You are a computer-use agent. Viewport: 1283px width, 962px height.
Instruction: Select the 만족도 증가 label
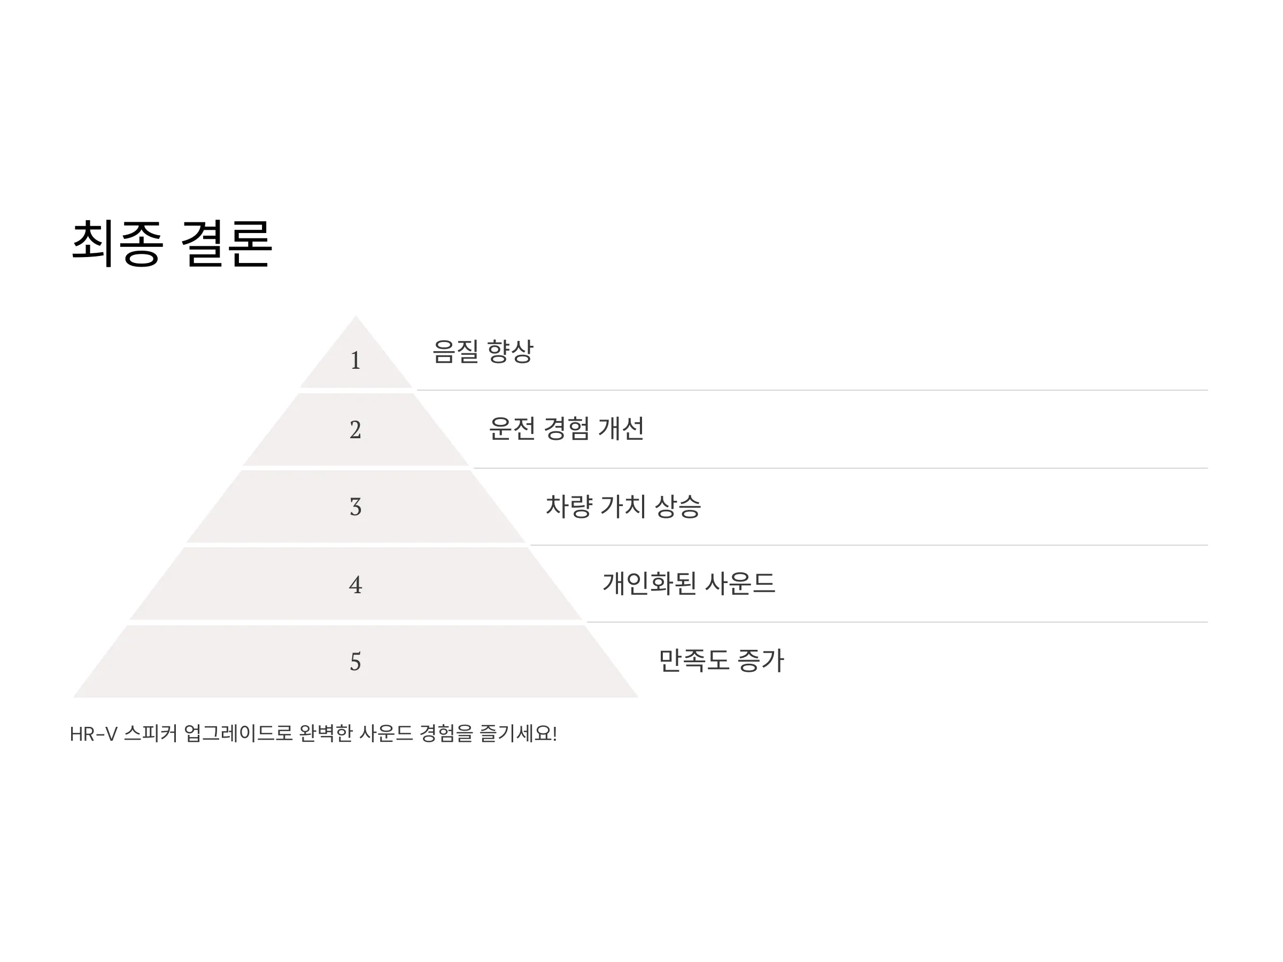[x=721, y=661]
